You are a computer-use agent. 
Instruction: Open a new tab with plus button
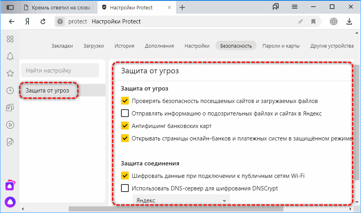(182, 7)
